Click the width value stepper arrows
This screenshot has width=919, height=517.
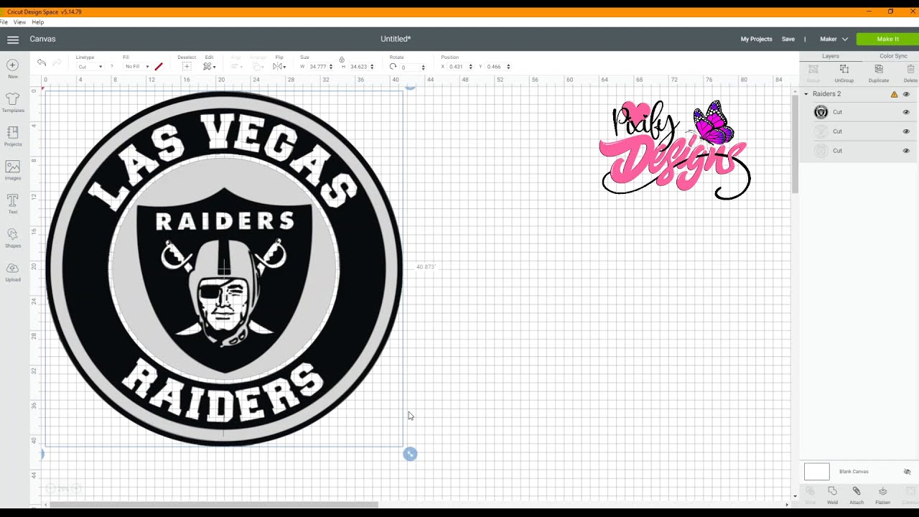pyautogui.click(x=331, y=67)
